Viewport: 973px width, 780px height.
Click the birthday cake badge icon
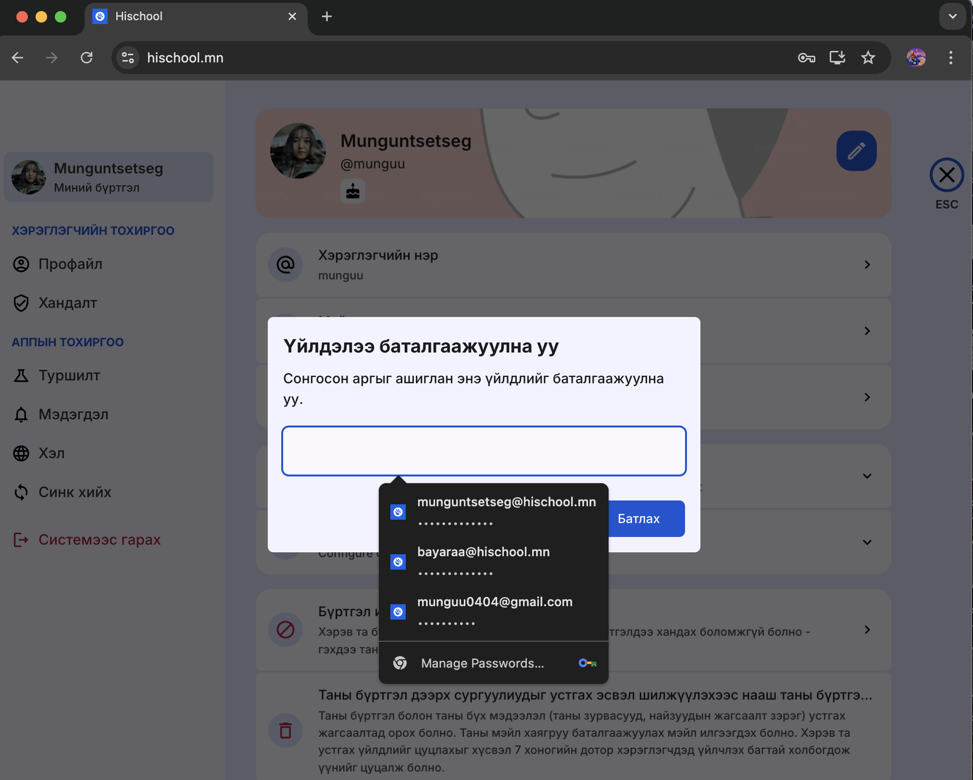pos(353,191)
